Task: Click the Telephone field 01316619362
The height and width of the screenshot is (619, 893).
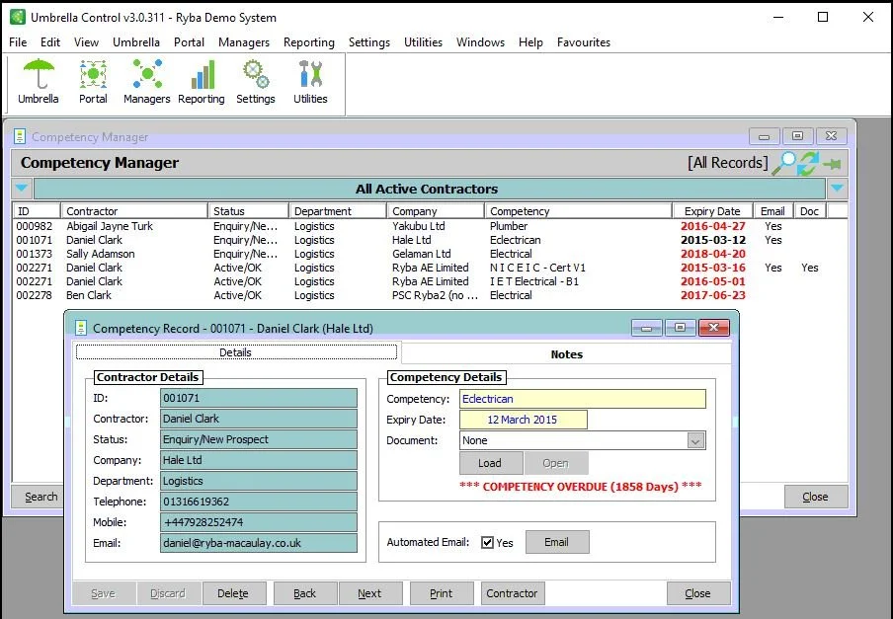Action: [259, 502]
